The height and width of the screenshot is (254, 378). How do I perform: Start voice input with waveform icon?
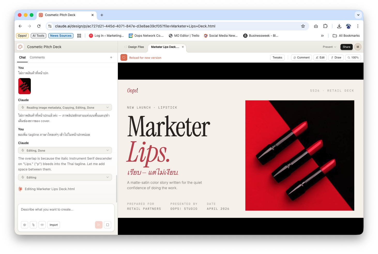[42, 225]
